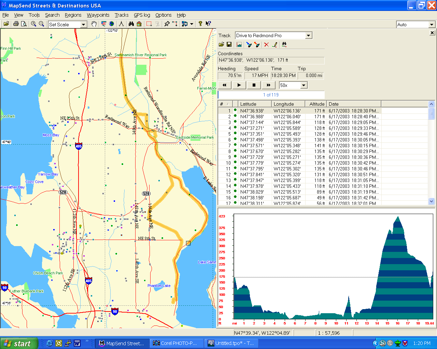The image size is (437, 349).
Task: Stop the track playback
Action: (x=254, y=85)
